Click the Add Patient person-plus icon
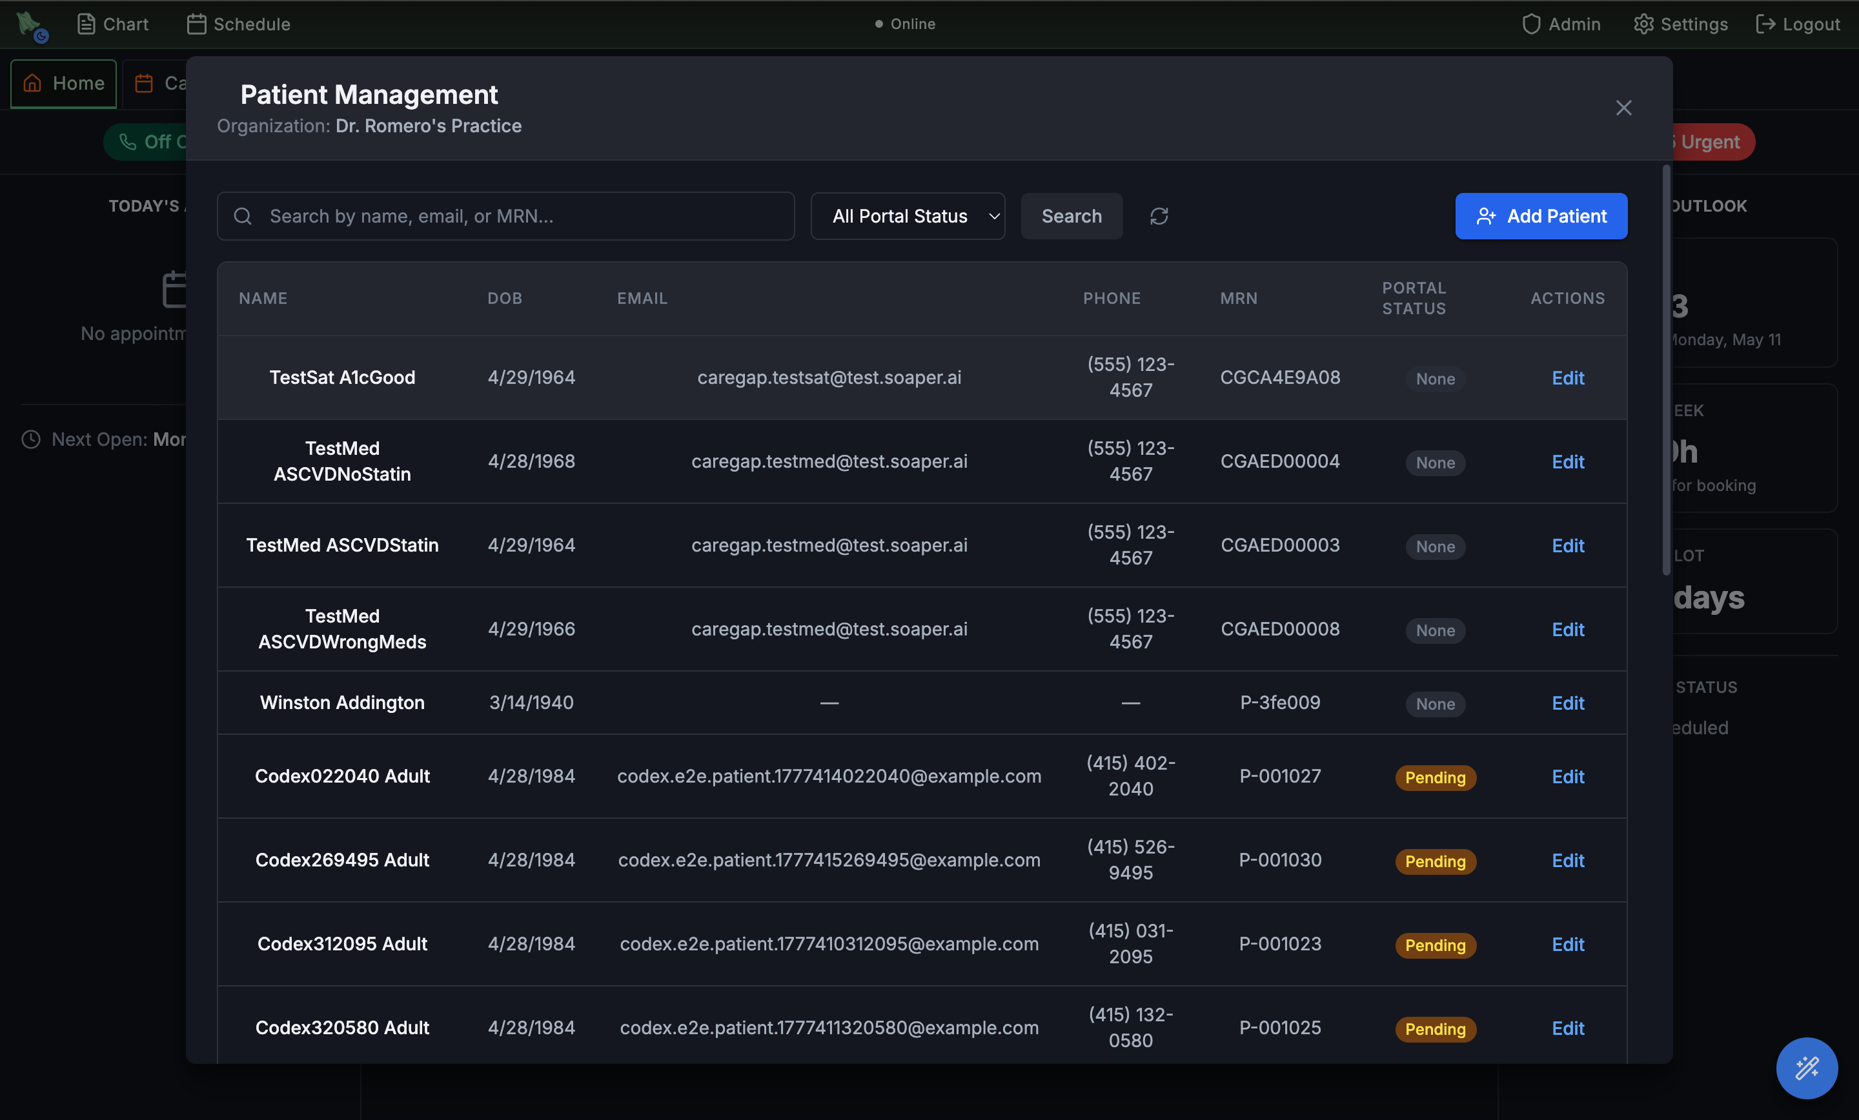The height and width of the screenshot is (1120, 1859). (x=1485, y=217)
